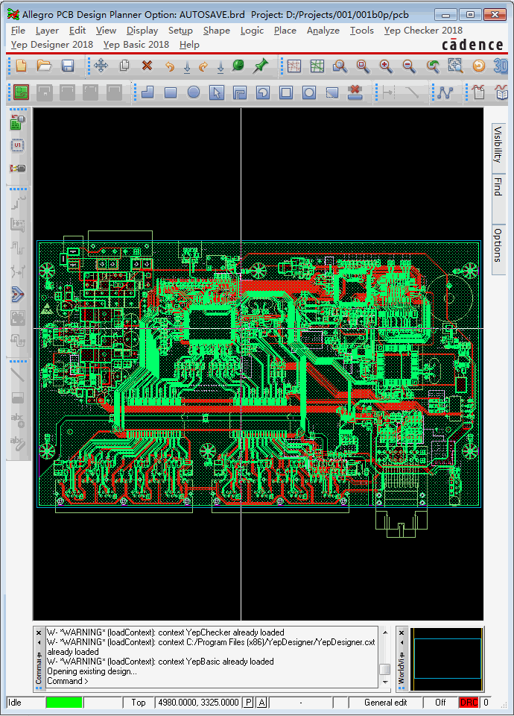Click the connector swap icon in left toolbar
Screen dimensions: 514x716
17,168
